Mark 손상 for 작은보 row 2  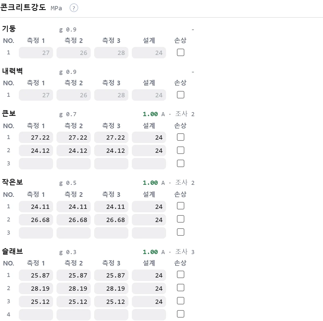click(181, 219)
